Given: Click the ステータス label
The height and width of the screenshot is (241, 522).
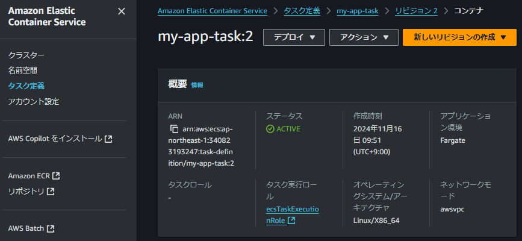Looking at the screenshot, I should (285, 116).
